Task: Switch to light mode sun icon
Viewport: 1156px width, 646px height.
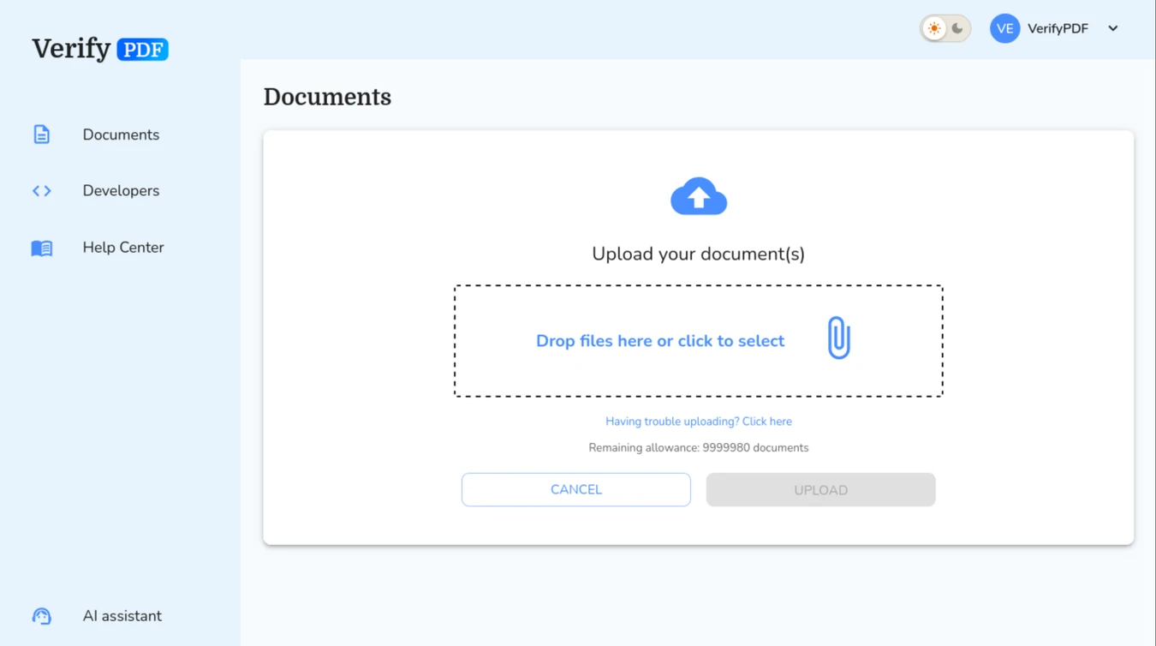Action: [x=934, y=28]
